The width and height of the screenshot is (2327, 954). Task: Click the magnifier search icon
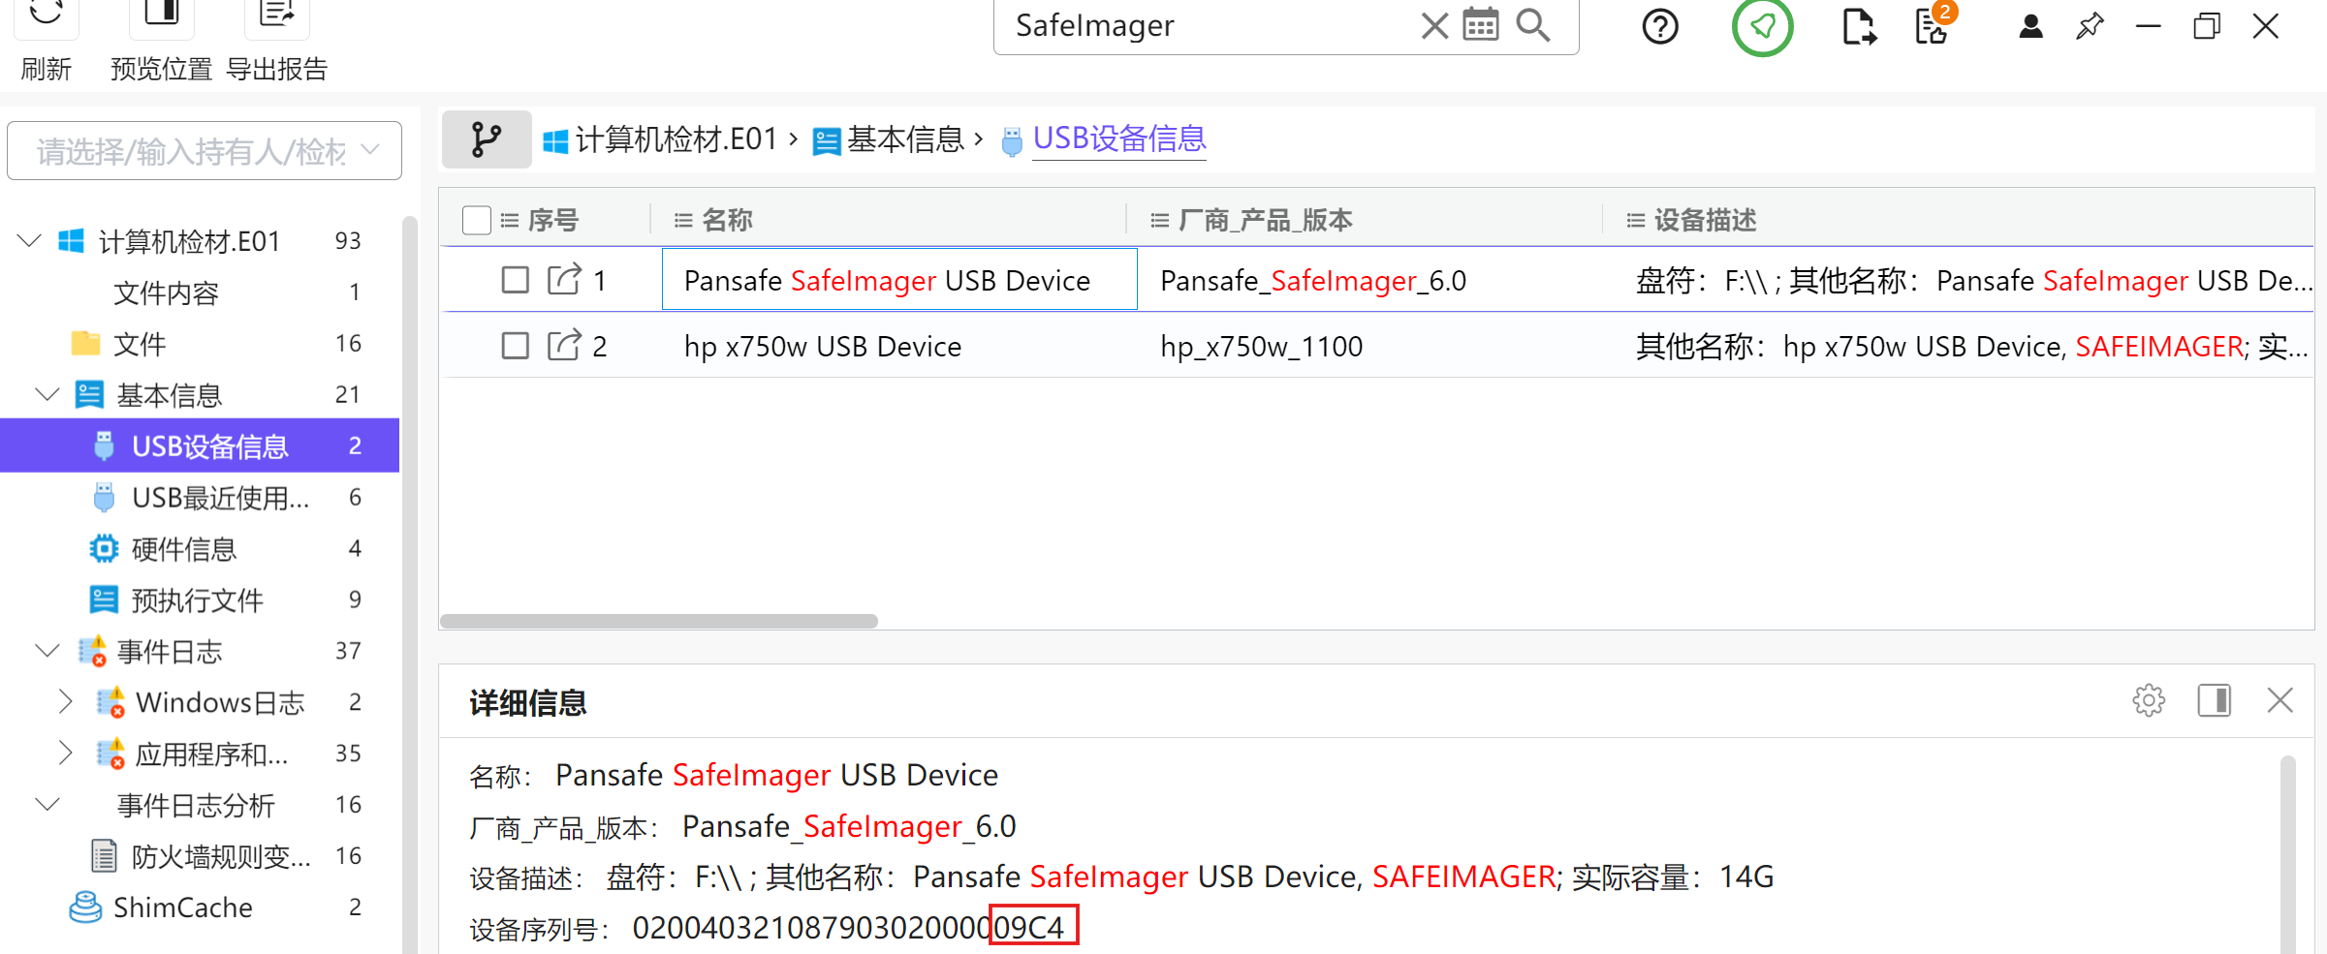click(1532, 25)
